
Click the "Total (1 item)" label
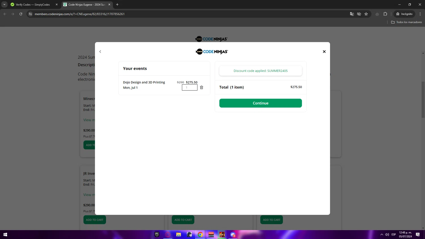[231, 87]
